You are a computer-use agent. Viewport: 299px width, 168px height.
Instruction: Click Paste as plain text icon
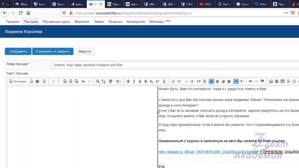coord(71,82)
